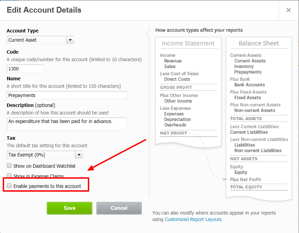The width and height of the screenshot is (299, 233).
Task: Enable Show in Expense Claims
Action: pyautogui.click(x=9, y=175)
